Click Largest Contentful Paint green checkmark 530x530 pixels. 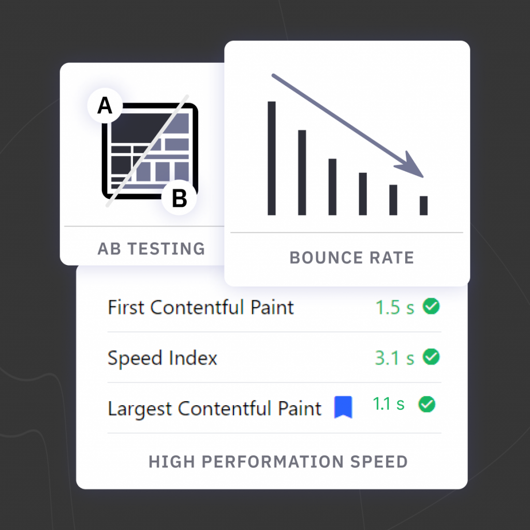427,404
